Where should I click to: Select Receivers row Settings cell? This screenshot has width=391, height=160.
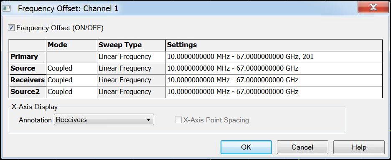(274, 80)
